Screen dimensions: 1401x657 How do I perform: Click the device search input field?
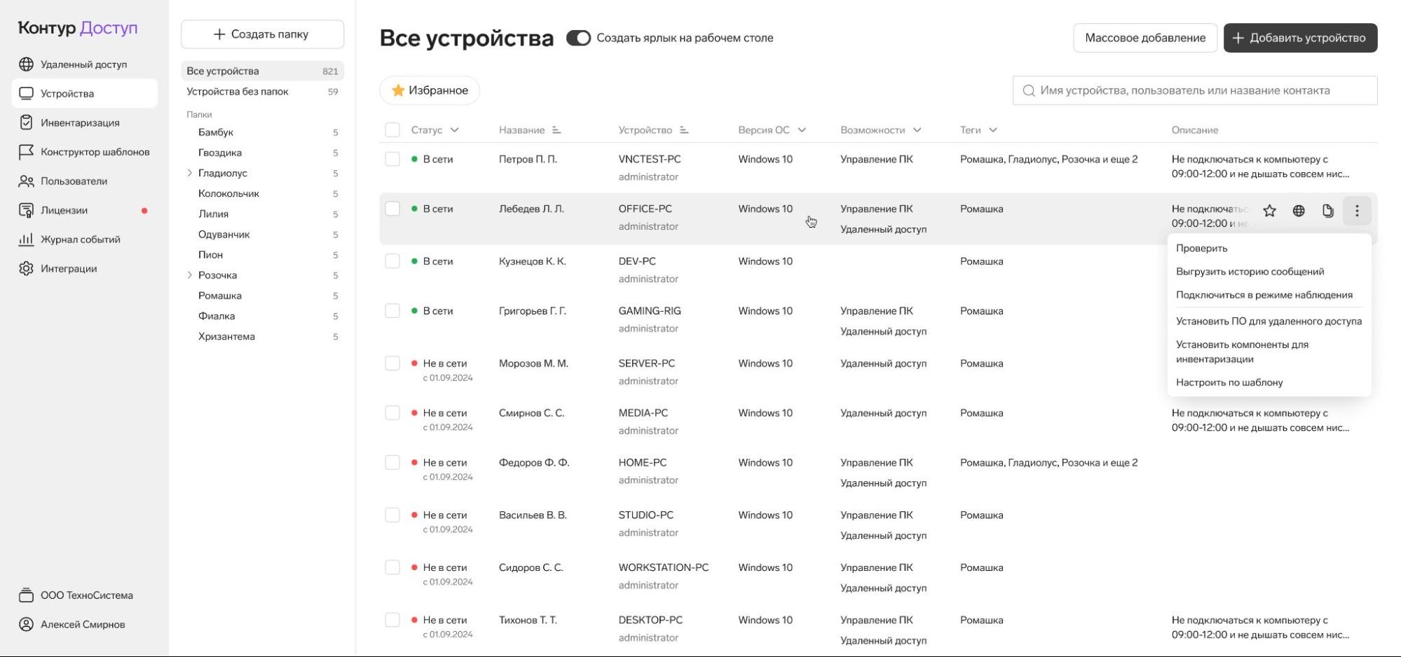(x=1194, y=90)
